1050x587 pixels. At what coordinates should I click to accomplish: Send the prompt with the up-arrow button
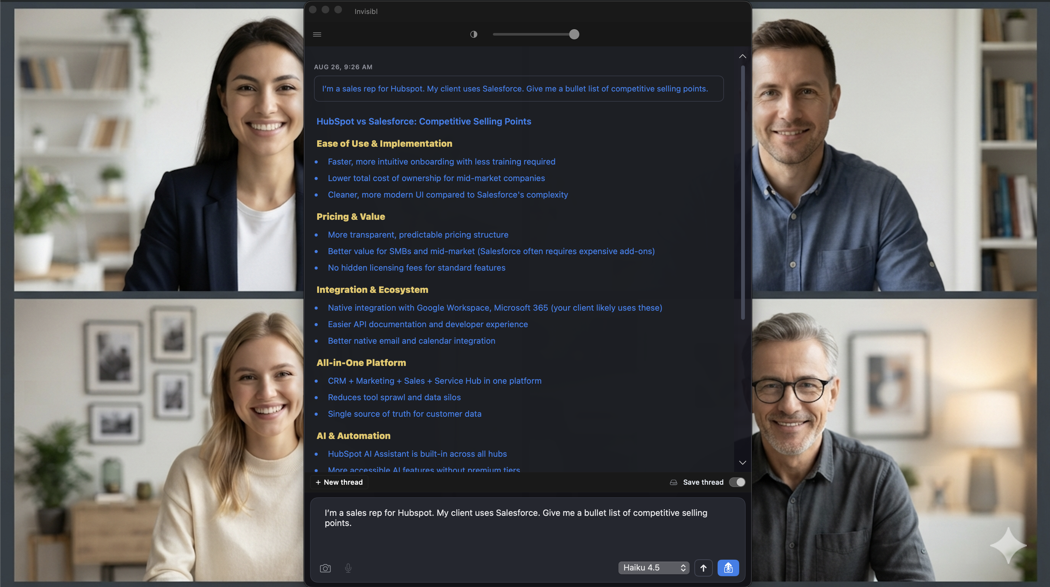click(703, 568)
